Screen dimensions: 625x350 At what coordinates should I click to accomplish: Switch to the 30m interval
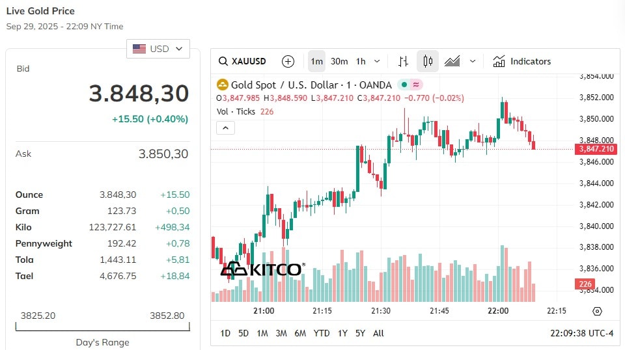point(339,61)
